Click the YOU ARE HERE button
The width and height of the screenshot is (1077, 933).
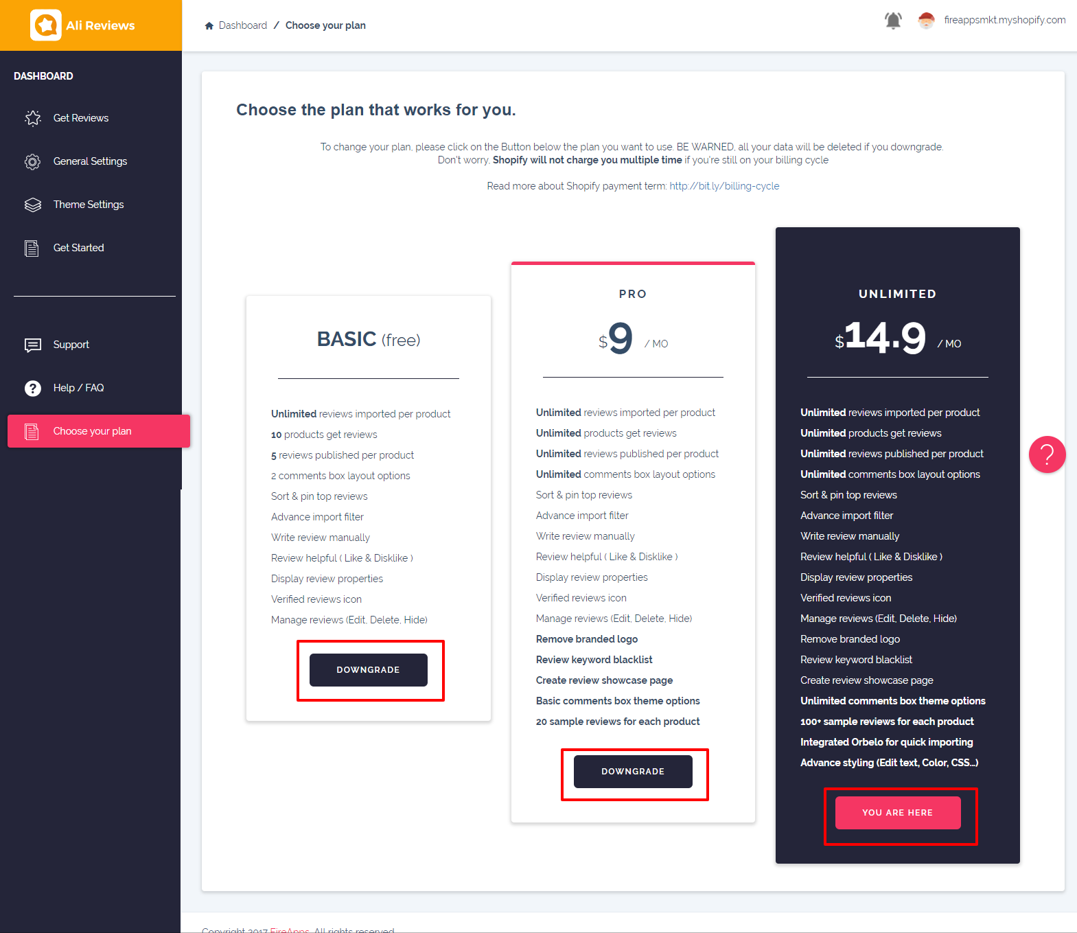tap(898, 813)
